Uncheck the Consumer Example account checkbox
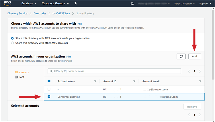215x122 pixels. point(49,97)
